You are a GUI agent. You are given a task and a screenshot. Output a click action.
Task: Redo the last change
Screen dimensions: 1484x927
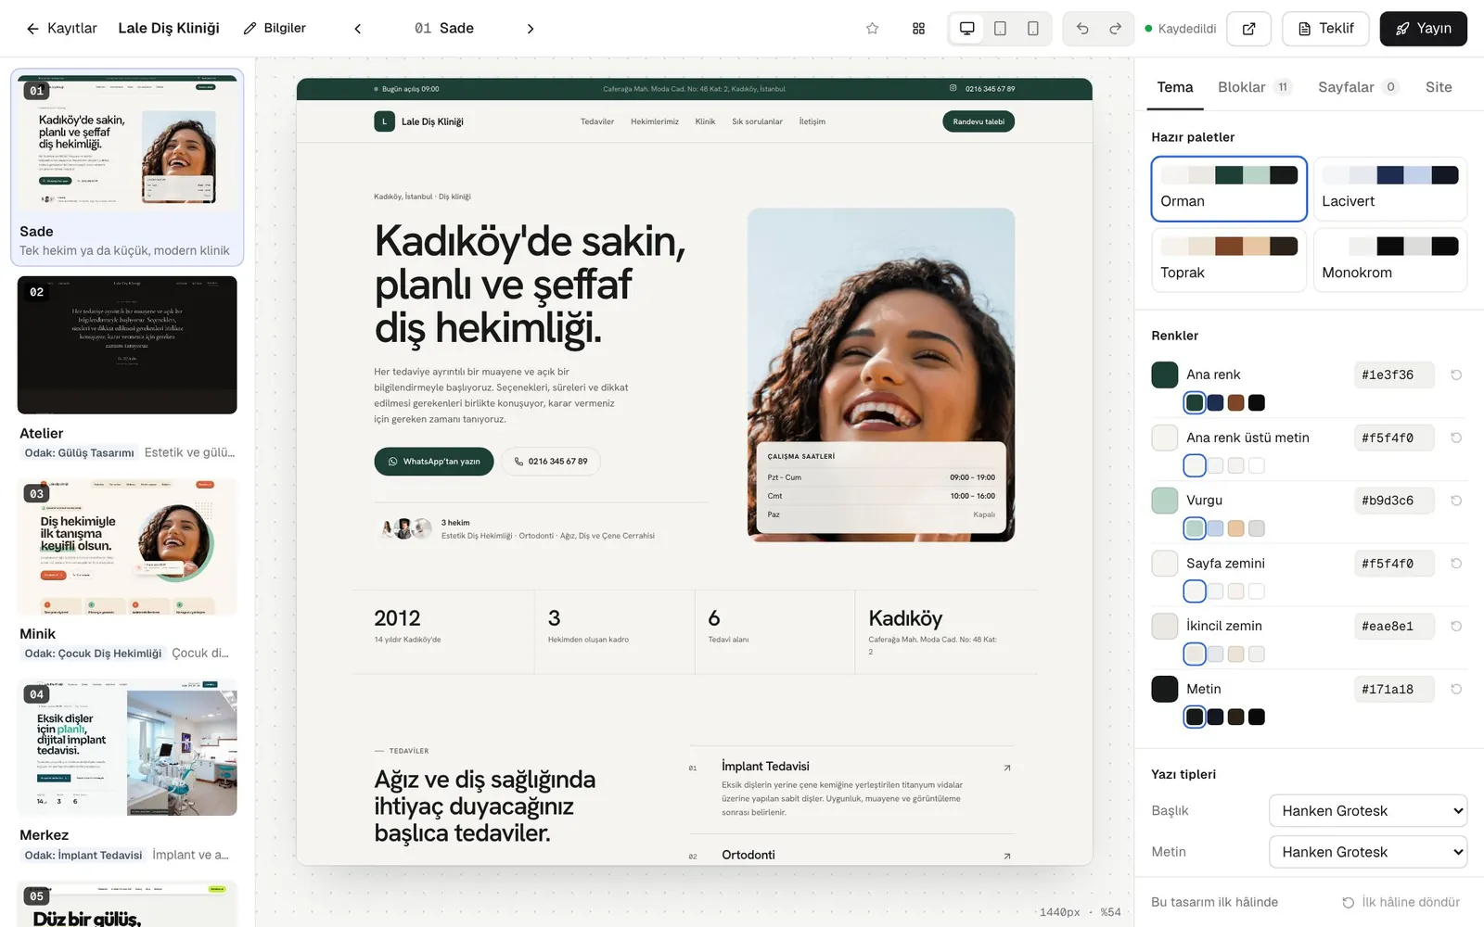coord(1116,29)
